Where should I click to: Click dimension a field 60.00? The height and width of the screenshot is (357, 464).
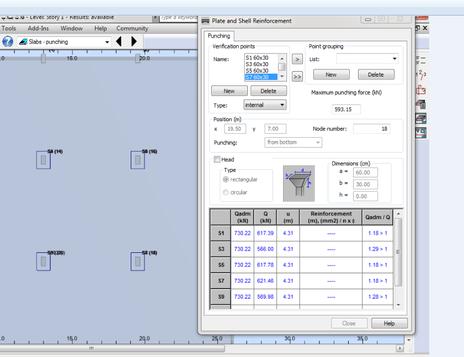[x=365, y=172]
